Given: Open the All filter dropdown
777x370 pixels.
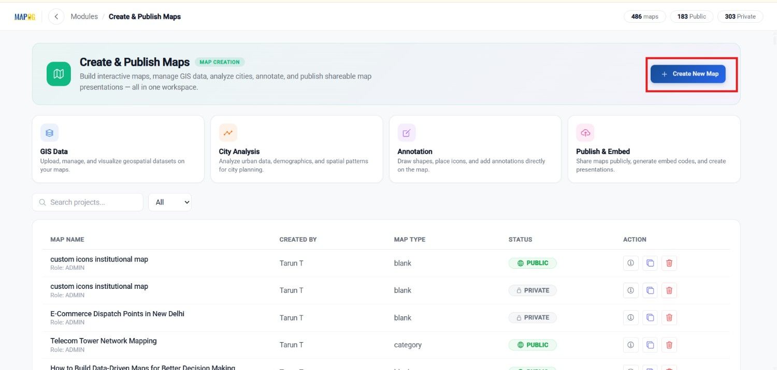Looking at the screenshot, I should 170,202.
